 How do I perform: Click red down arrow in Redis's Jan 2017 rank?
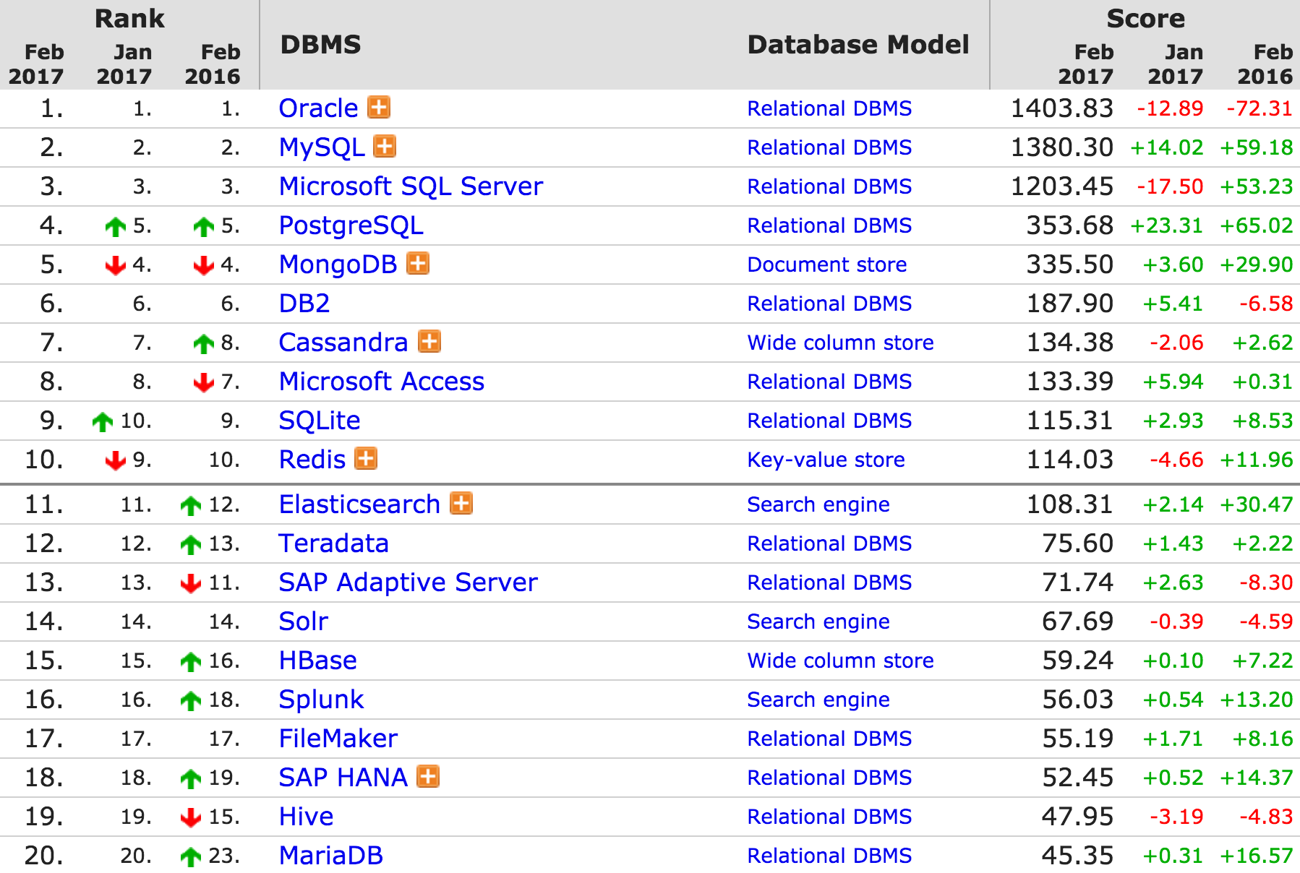tap(115, 460)
